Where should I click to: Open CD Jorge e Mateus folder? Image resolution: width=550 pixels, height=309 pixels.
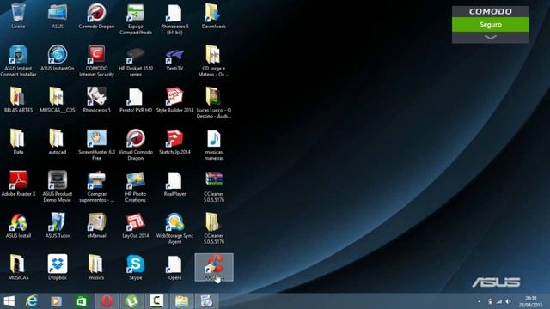coord(214,61)
